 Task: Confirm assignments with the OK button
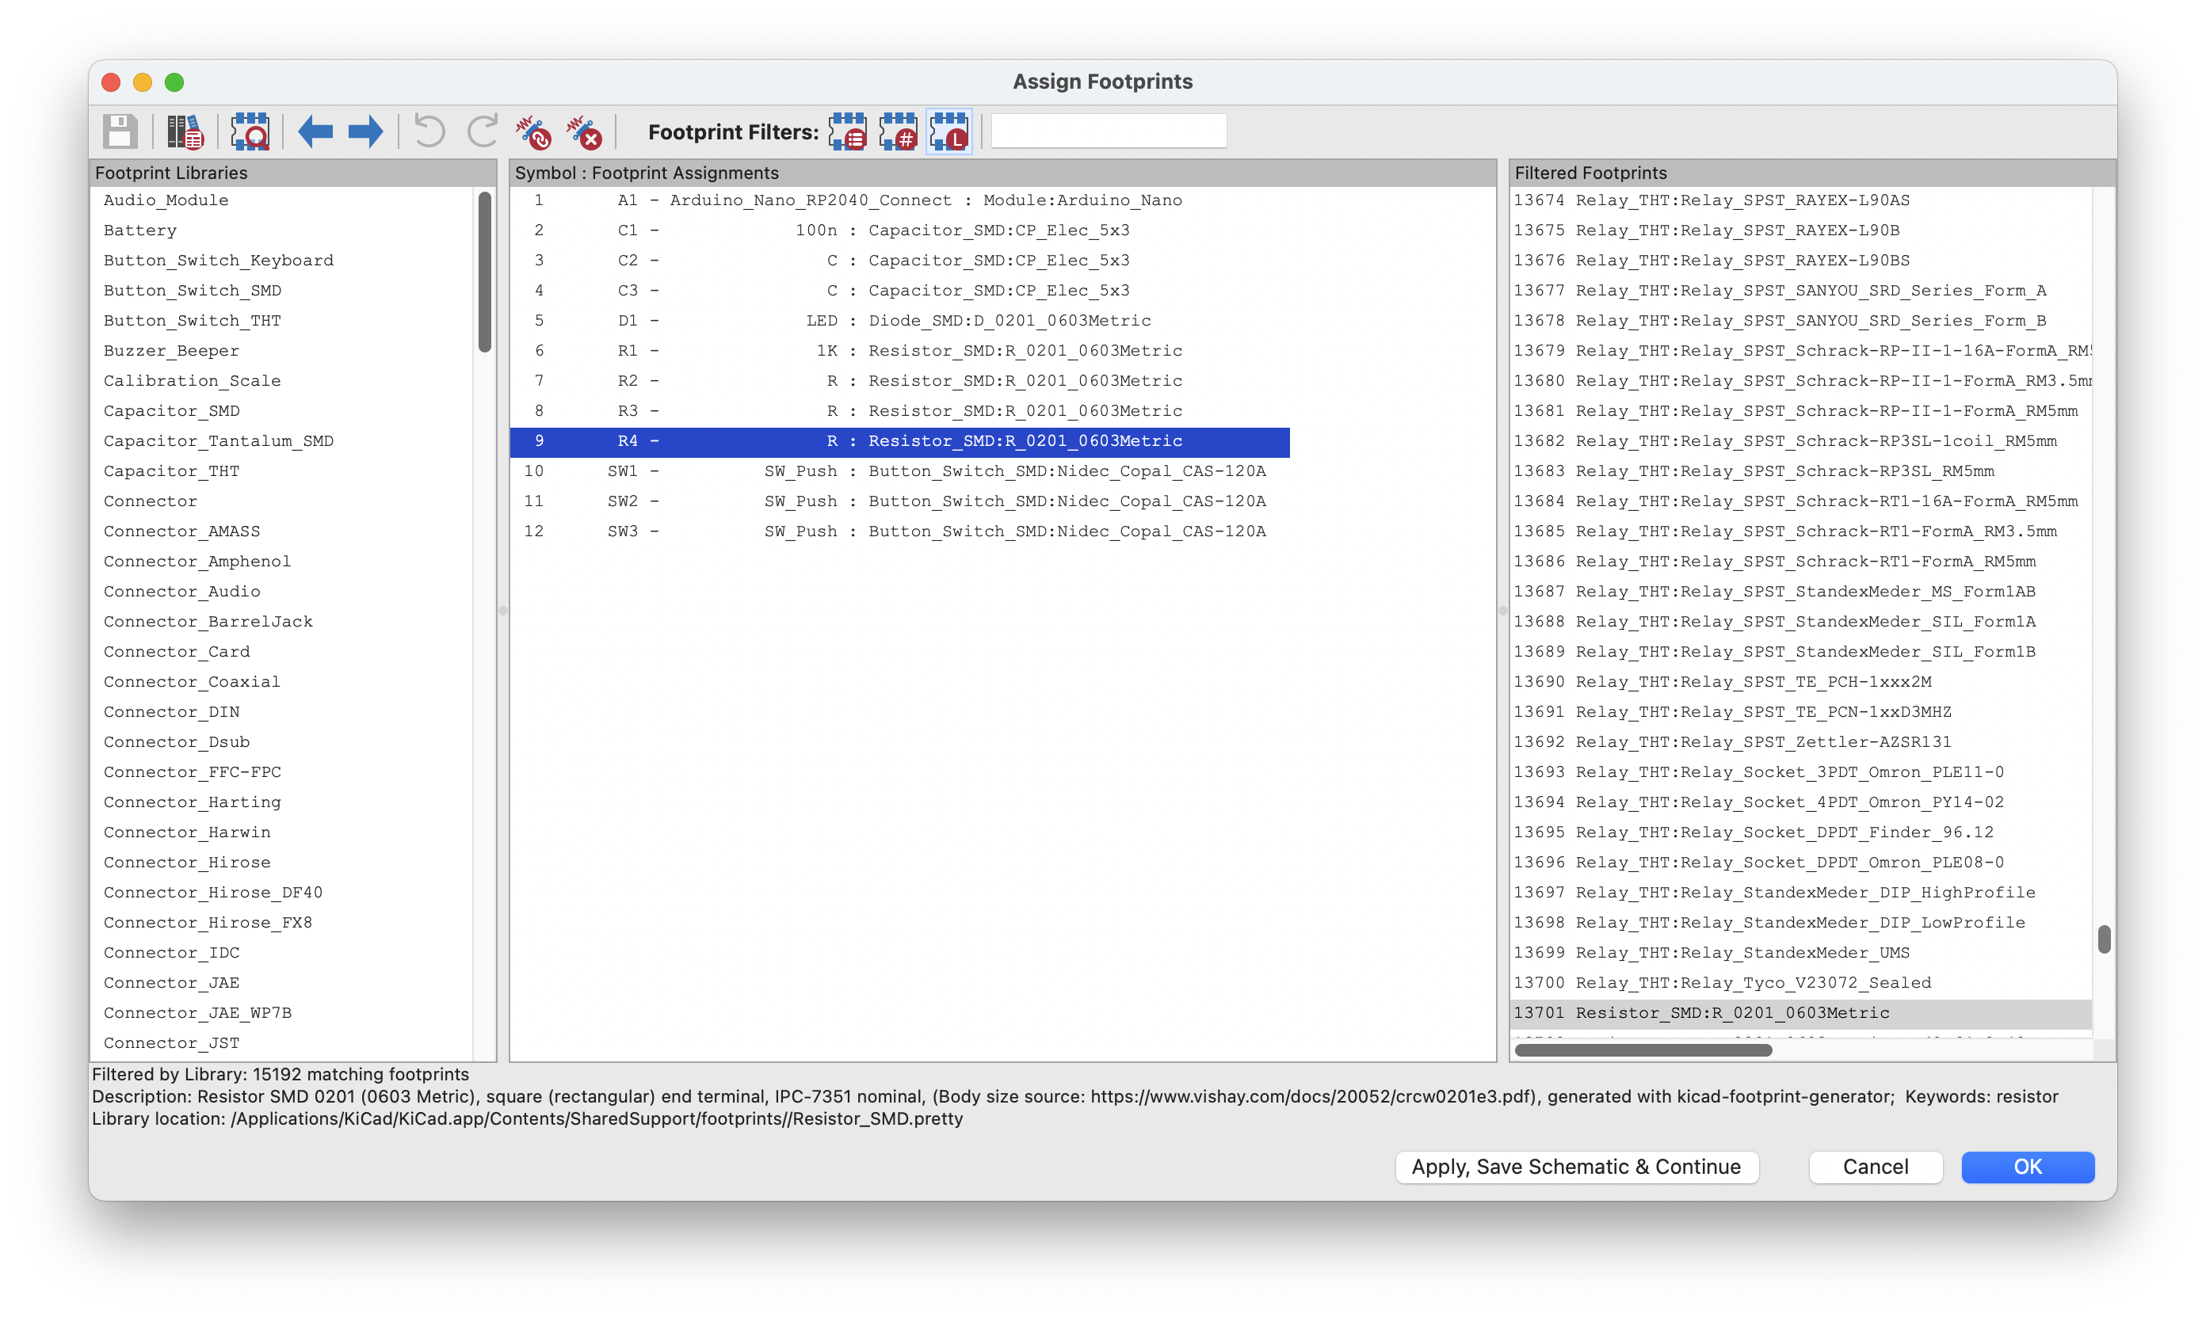[x=2028, y=1166]
